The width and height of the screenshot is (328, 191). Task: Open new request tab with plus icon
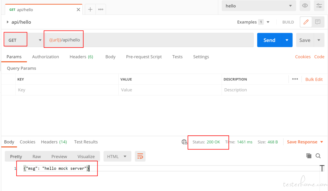[x=90, y=9]
